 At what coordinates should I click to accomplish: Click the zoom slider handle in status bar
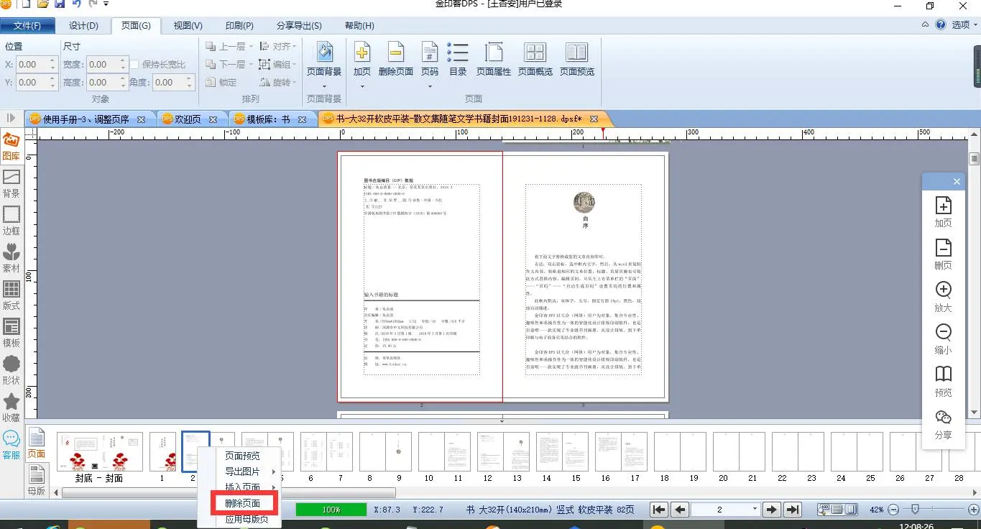point(914,510)
